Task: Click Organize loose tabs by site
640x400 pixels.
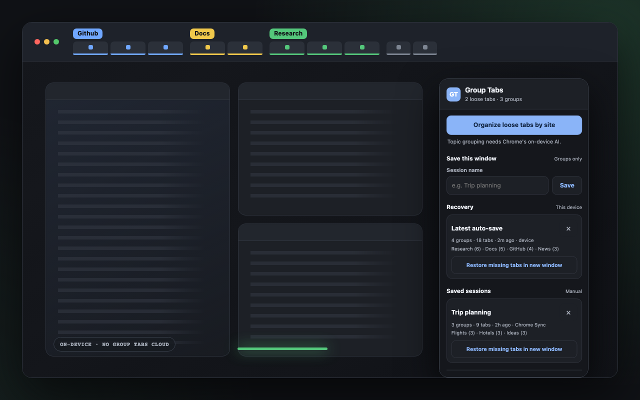Action: (x=514, y=125)
